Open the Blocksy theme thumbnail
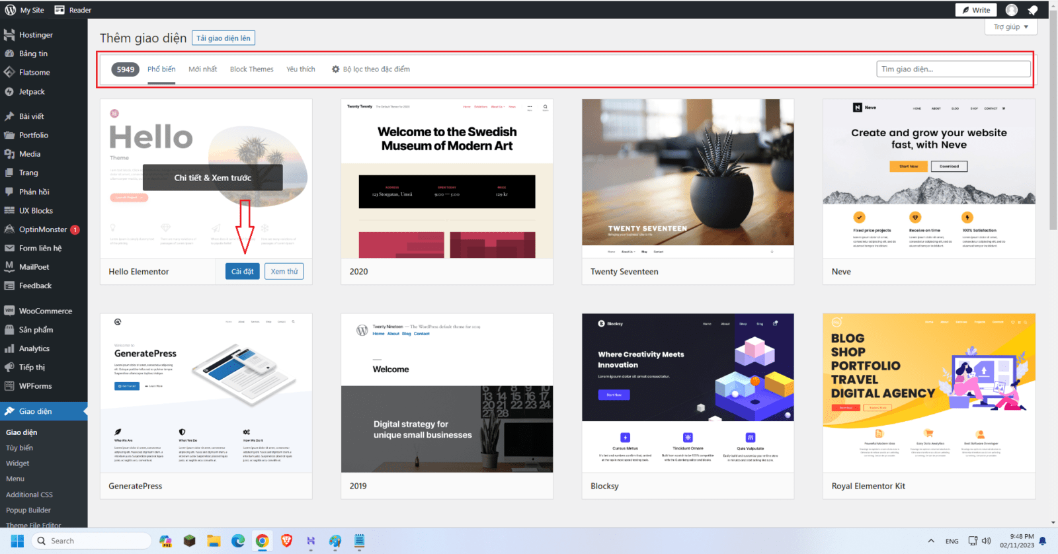 point(688,393)
